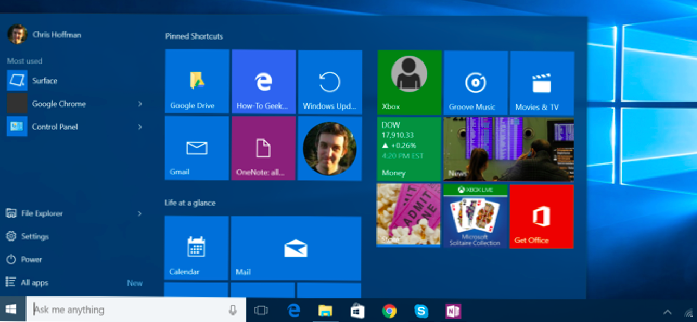Expand Google Chrome jump list arrow

[140, 104]
